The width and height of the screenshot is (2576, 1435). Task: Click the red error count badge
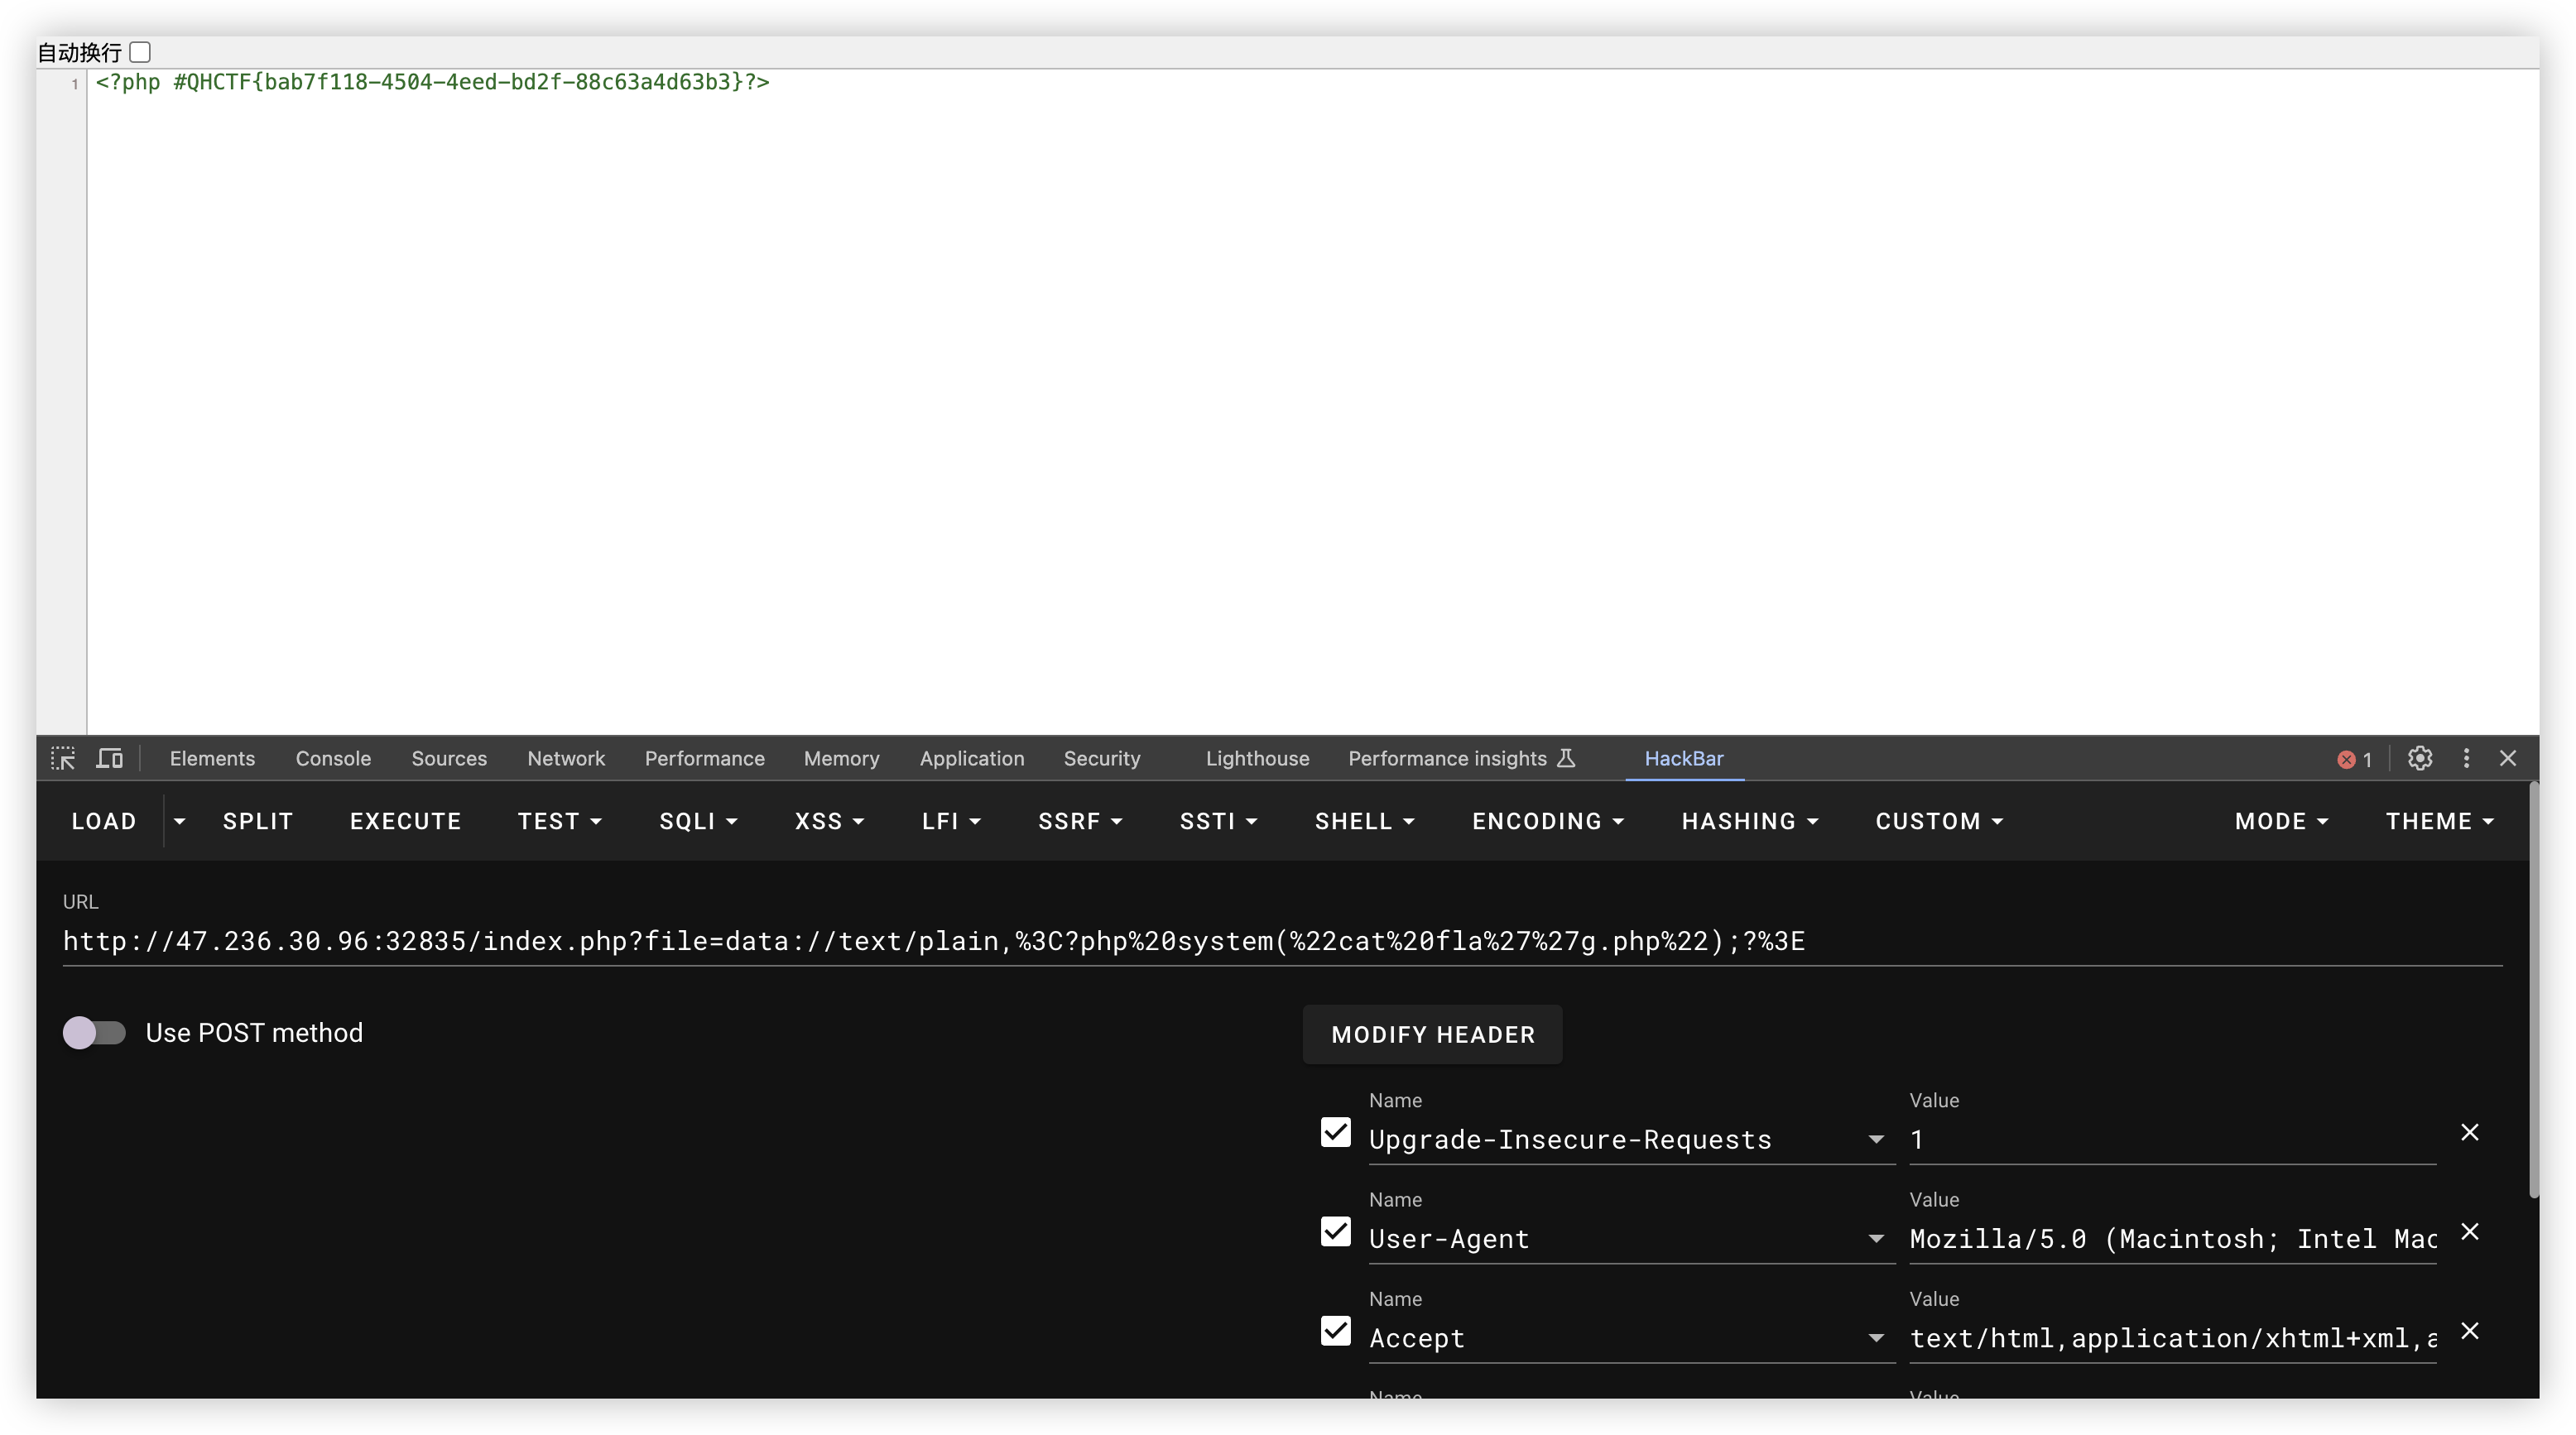point(2354,759)
